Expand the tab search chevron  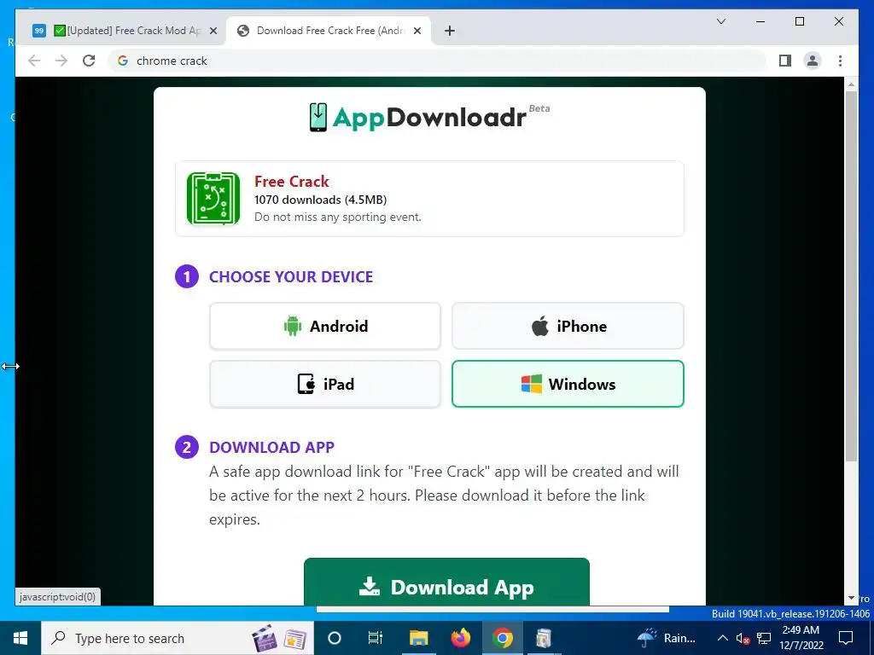pos(720,21)
